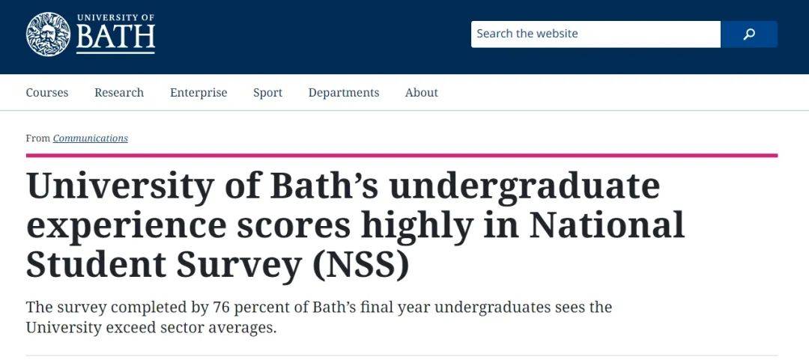Image resolution: width=809 pixels, height=360 pixels.
Task: Follow the Communications breadcrumb link
Action: [91, 138]
